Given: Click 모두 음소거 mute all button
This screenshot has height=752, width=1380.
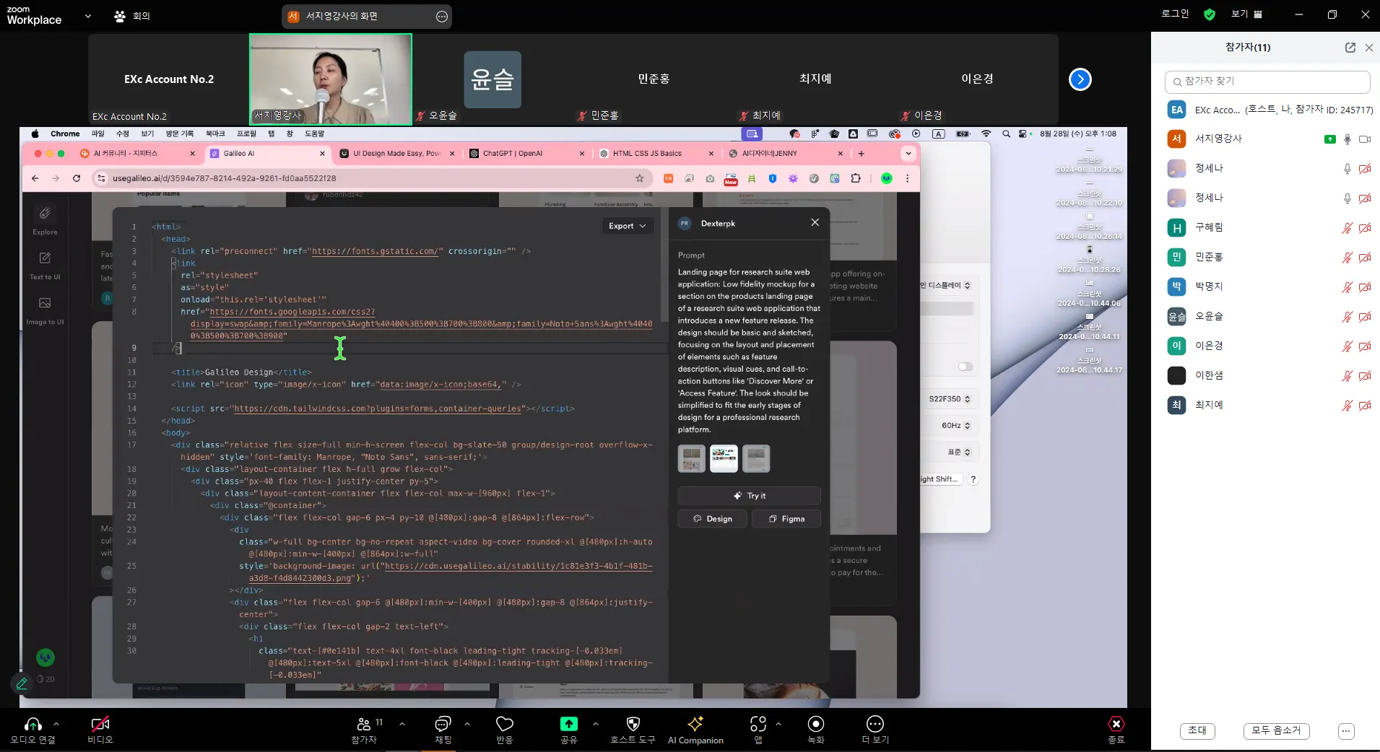Looking at the screenshot, I should 1276,730.
